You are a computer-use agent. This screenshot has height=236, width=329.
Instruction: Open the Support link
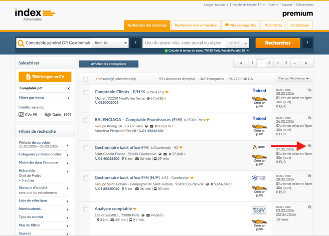pyautogui.click(x=287, y=5)
